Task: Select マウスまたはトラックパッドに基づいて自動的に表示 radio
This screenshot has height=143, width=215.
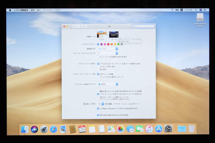Action: pos(98,64)
